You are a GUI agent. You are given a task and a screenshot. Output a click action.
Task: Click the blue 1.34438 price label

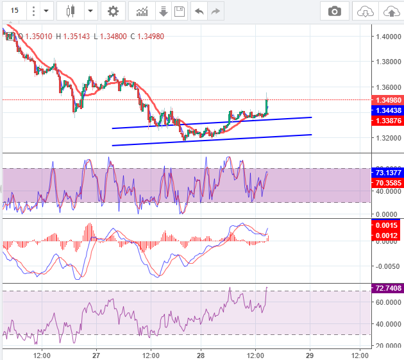pyautogui.click(x=388, y=110)
